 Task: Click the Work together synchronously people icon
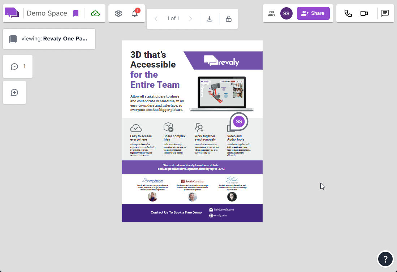tap(199, 128)
